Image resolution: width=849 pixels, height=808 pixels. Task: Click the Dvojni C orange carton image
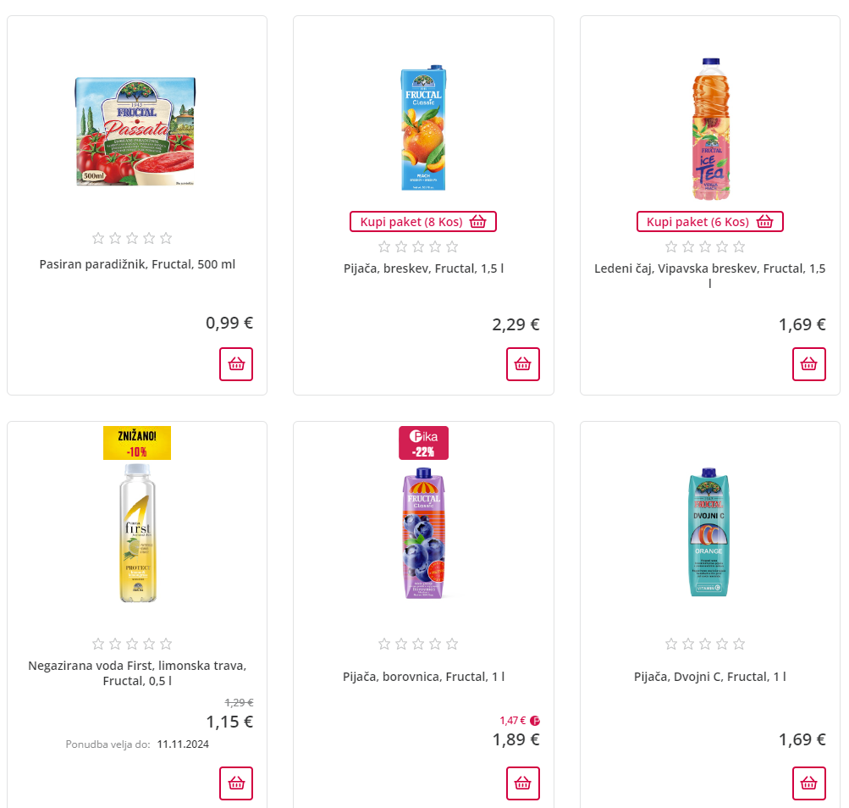(709, 534)
